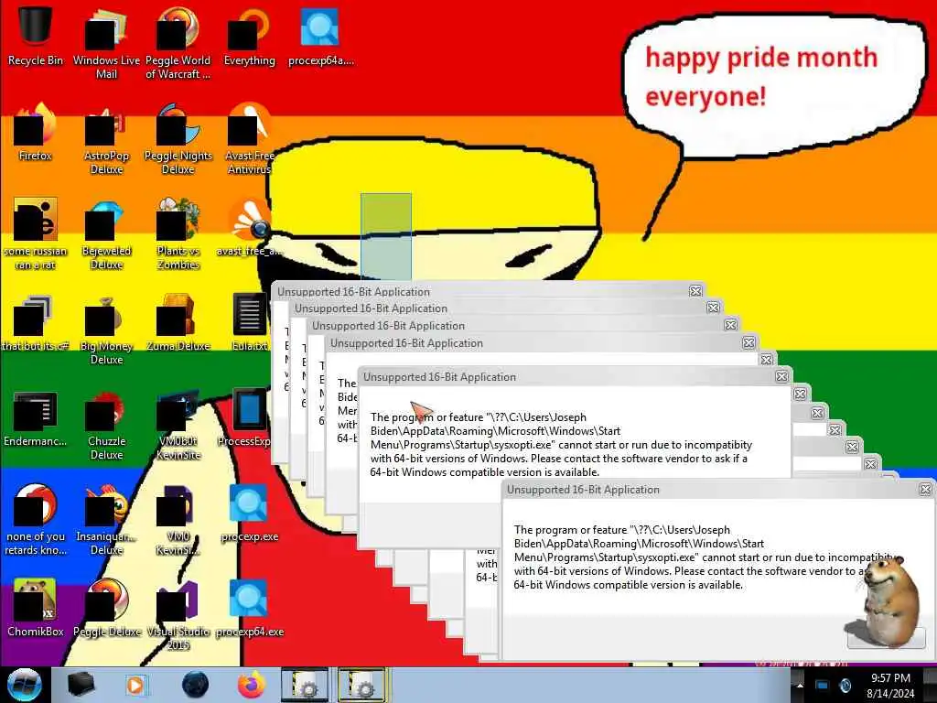Select the Peggle Deluxe desktop icon
The height and width of the screenshot is (703, 937).
[x=106, y=609]
